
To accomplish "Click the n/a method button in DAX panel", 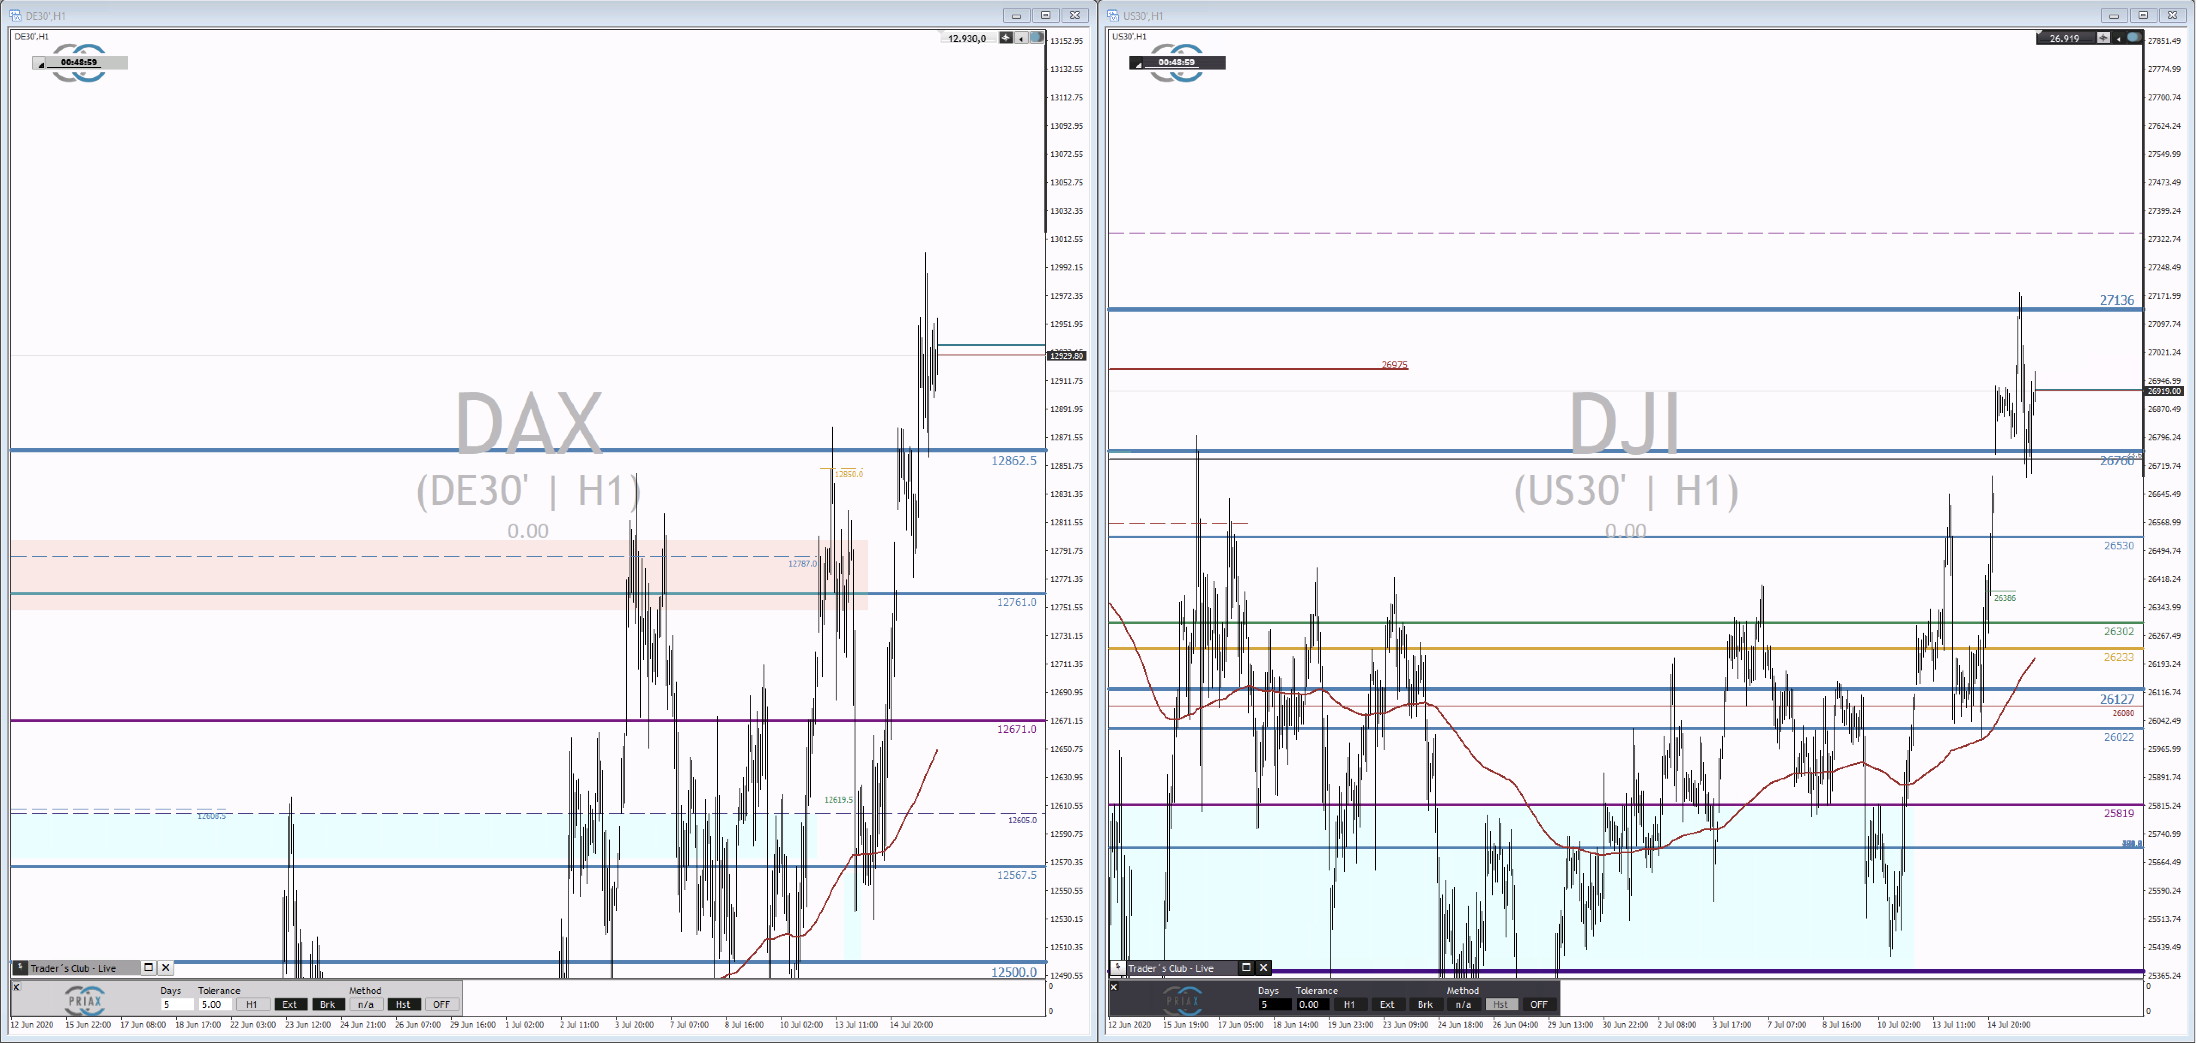I will tap(366, 1005).
